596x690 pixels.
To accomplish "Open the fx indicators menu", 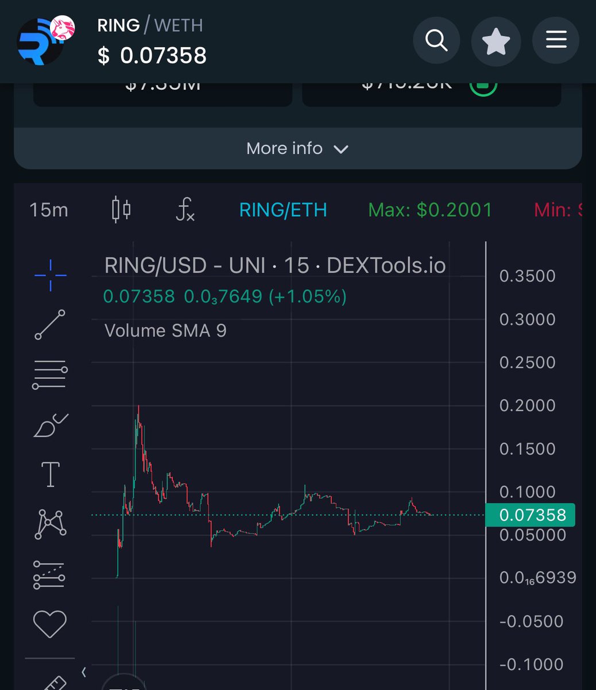I will 185,210.
